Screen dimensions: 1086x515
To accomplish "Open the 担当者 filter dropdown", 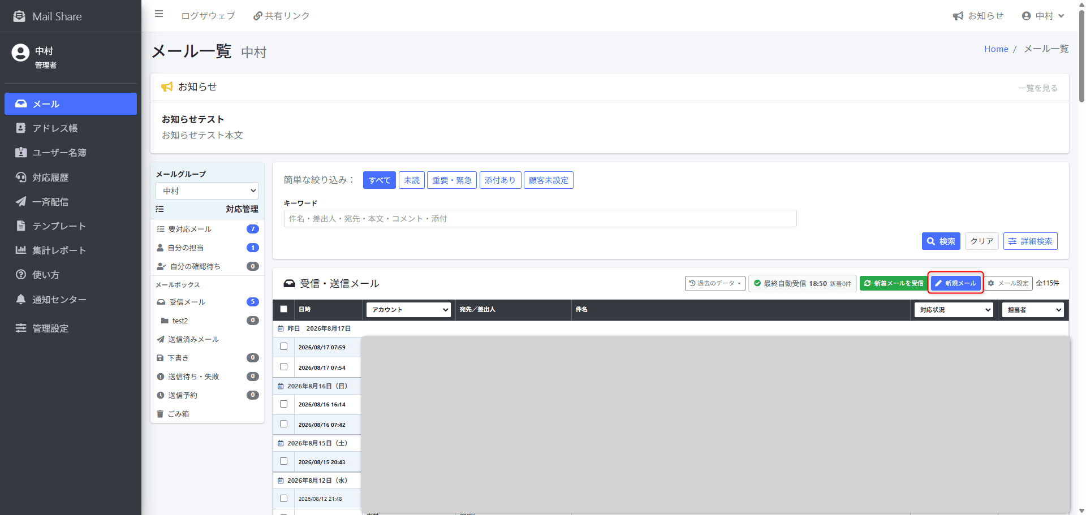I will coord(1033,310).
